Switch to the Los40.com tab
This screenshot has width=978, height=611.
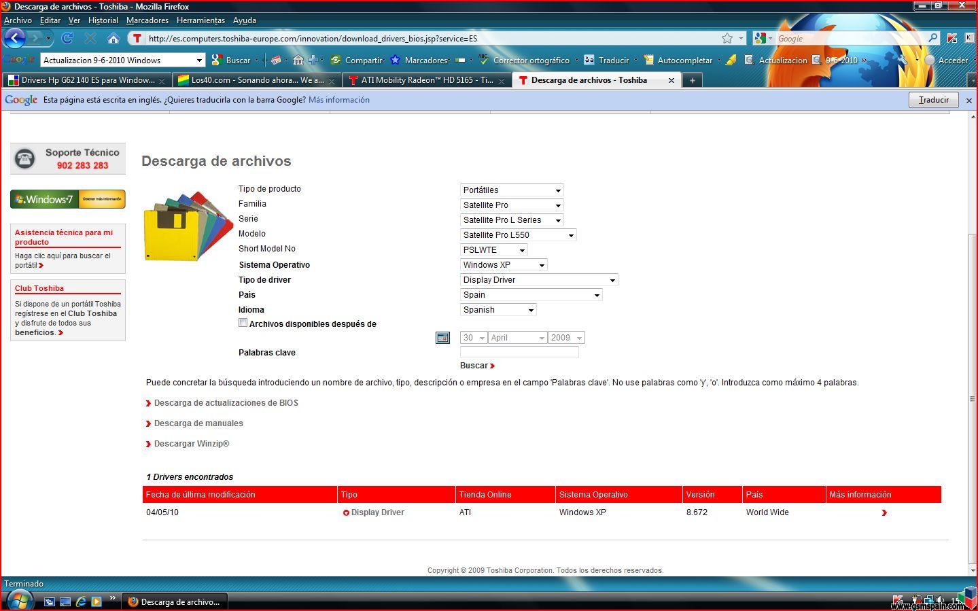click(256, 80)
